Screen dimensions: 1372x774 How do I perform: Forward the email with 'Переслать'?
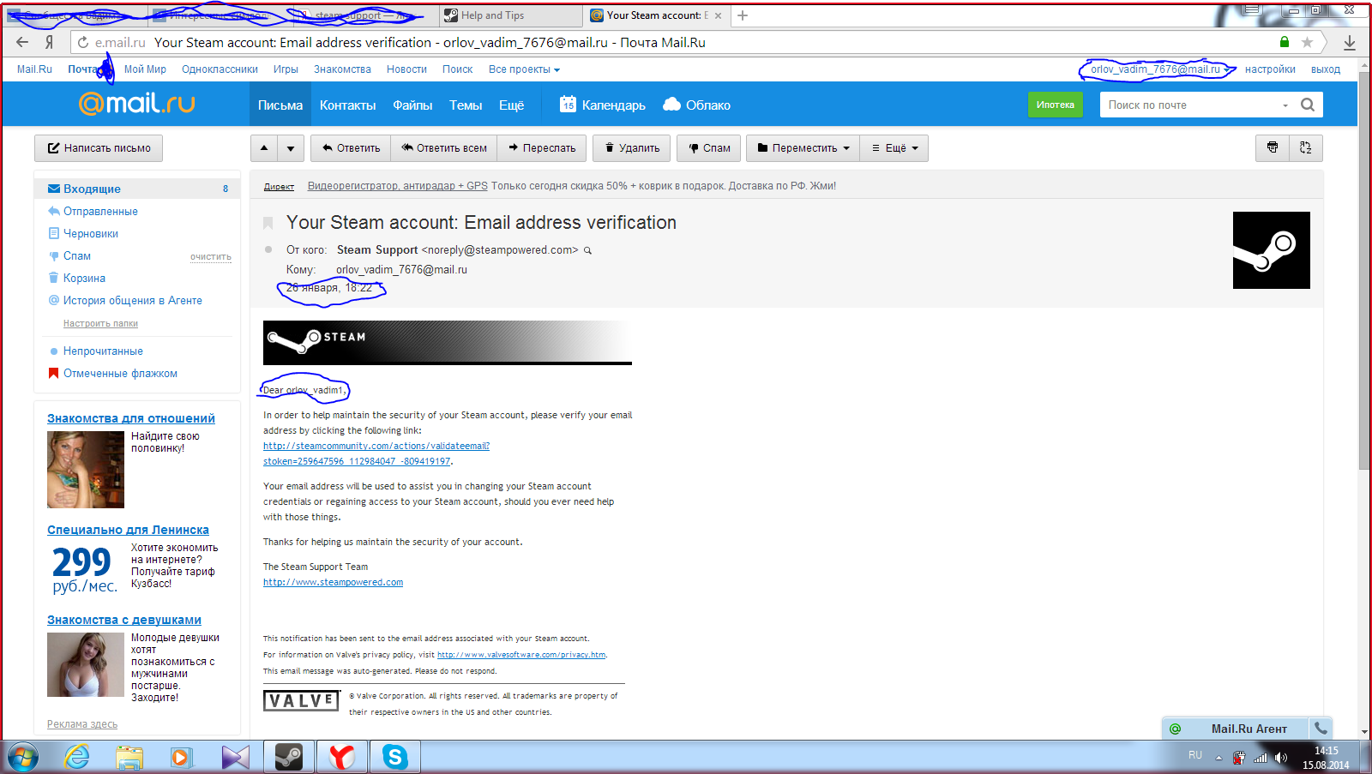542,148
